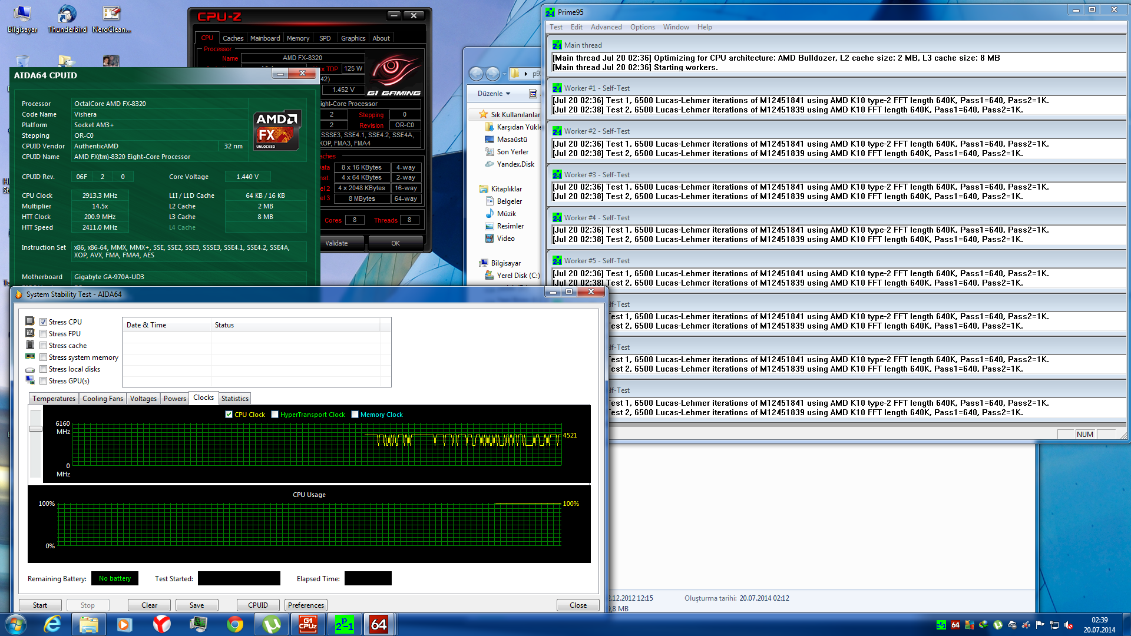Screen dimensions: 1131x636
Task: Open Preferences in Stability Test
Action: click(306, 605)
